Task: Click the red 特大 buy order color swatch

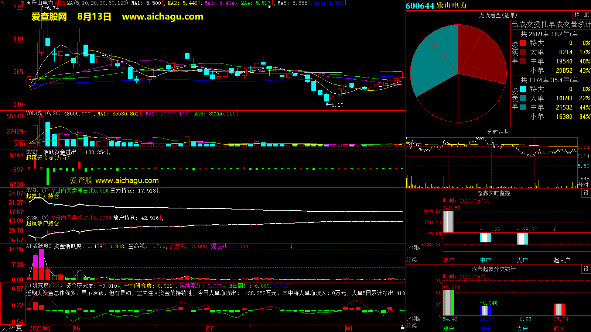Action: click(x=523, y=43)
